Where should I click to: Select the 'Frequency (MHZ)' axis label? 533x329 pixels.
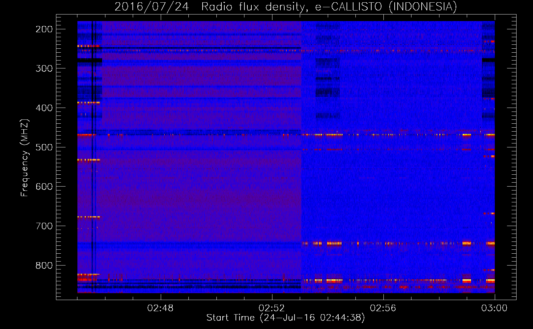[25, 158]
